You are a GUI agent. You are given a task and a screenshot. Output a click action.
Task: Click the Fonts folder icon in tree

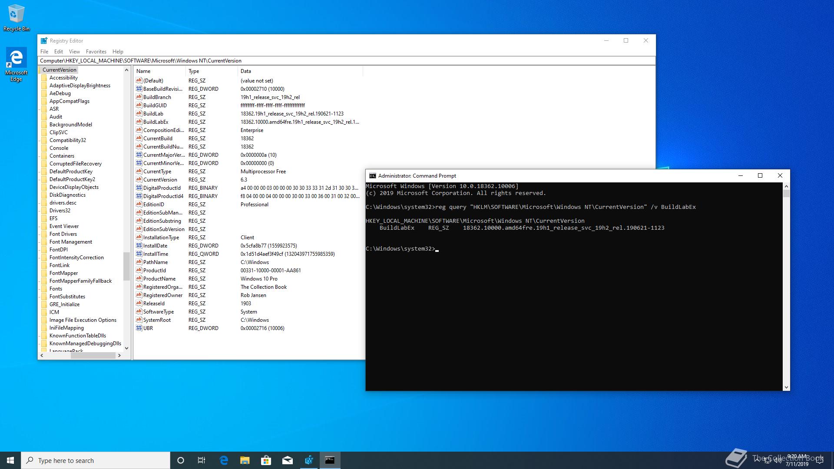coord(44,289)
